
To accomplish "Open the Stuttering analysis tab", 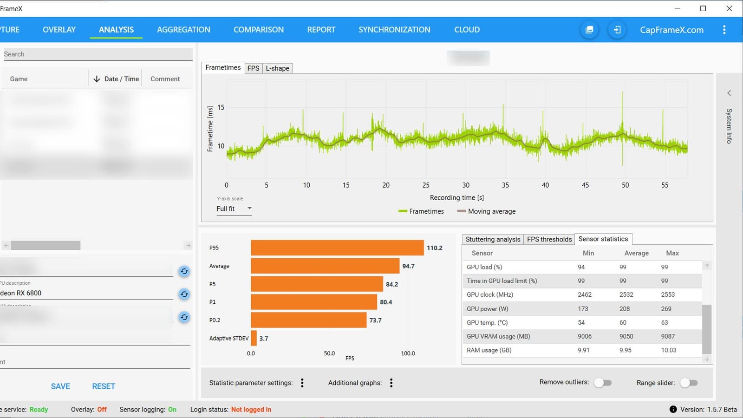I will [493, 239].
